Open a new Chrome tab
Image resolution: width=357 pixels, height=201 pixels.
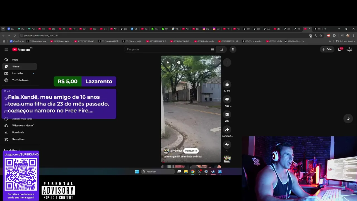click(325, 29)
